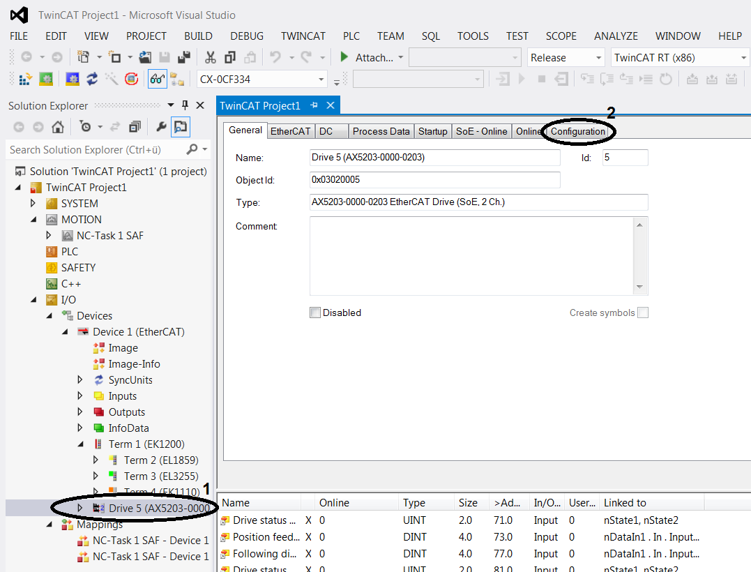Expand the SyncUnits tree node
751x572 pixels.
(80, 380)
